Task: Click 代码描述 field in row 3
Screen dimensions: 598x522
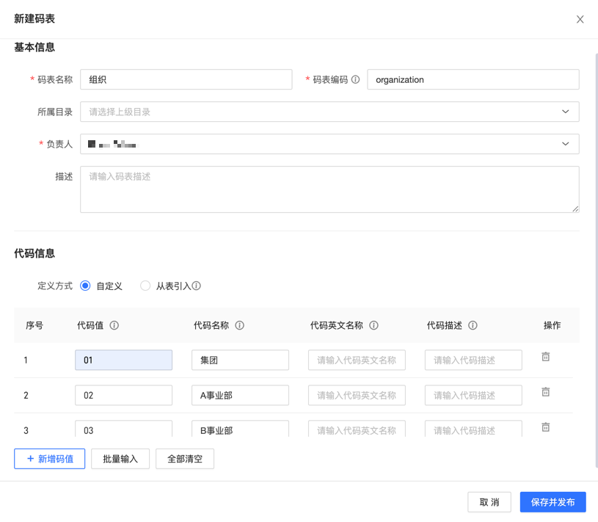Action: pos(473,429)
